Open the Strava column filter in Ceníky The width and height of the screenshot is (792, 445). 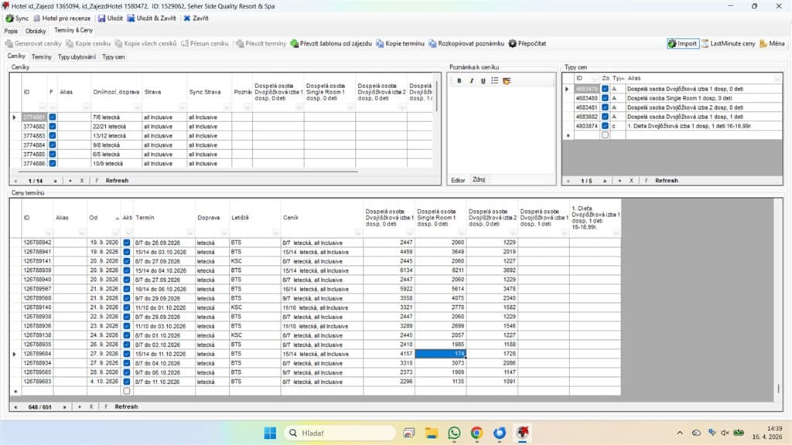[x=182, y=107]
